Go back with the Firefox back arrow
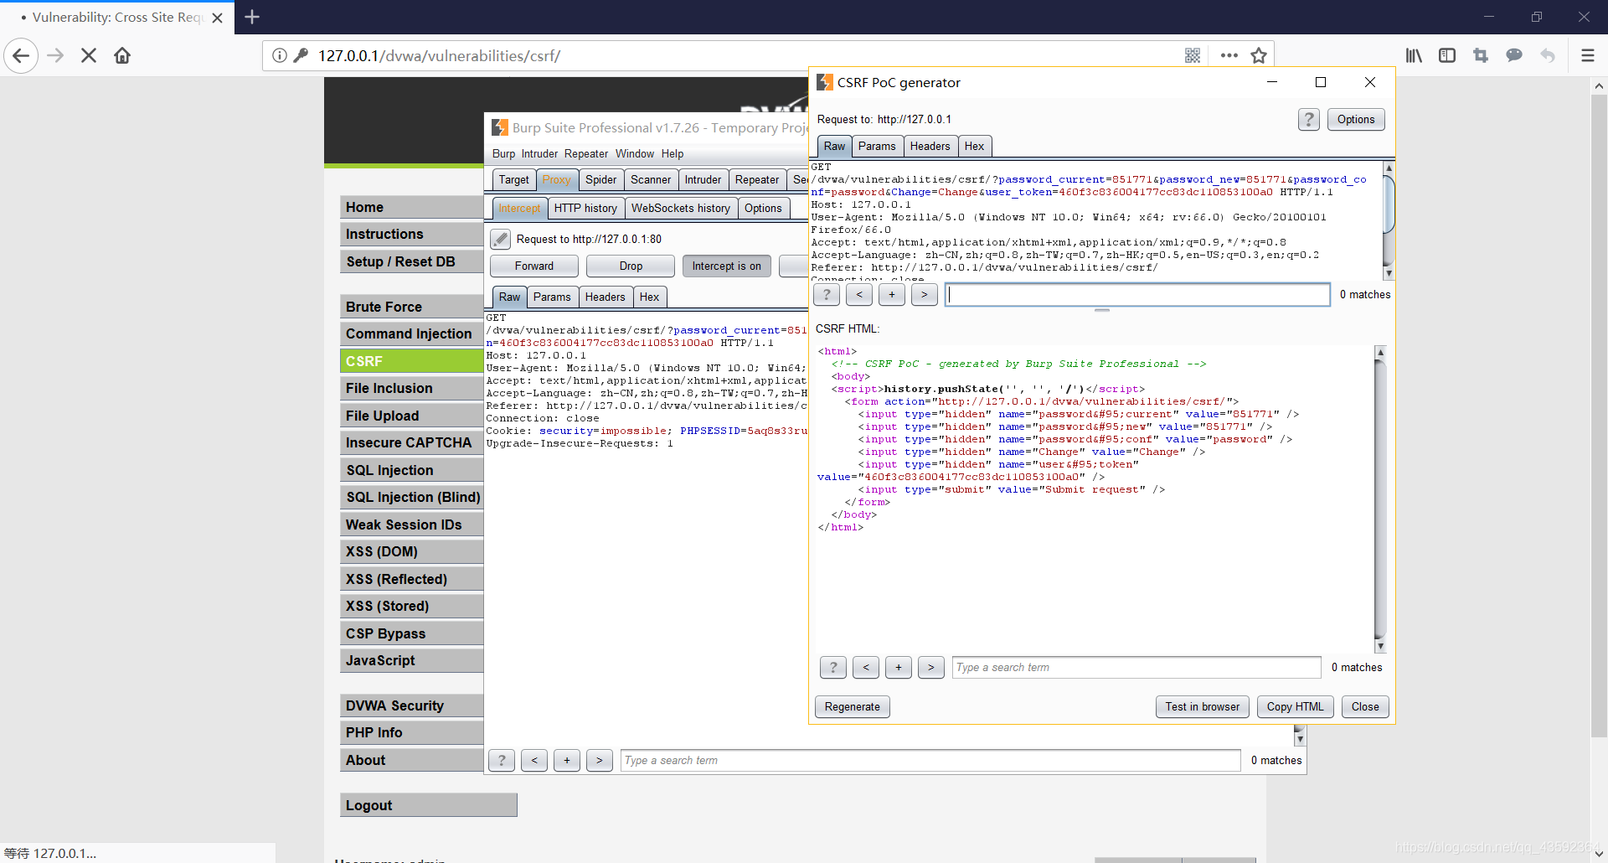1608x863 pixels. pyautogui.click(x=21, y=56)
